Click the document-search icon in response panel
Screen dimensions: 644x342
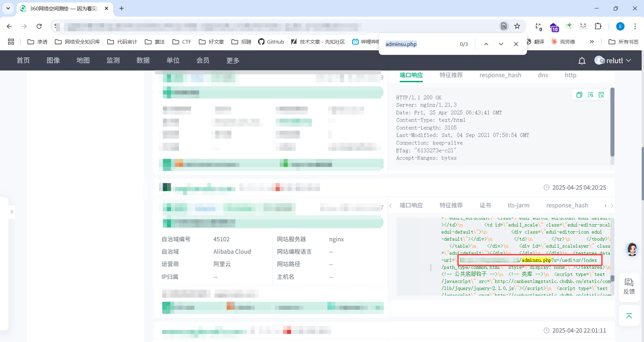coord(601,95)
